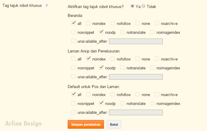Click the Batal button

(x=114, y=124)
